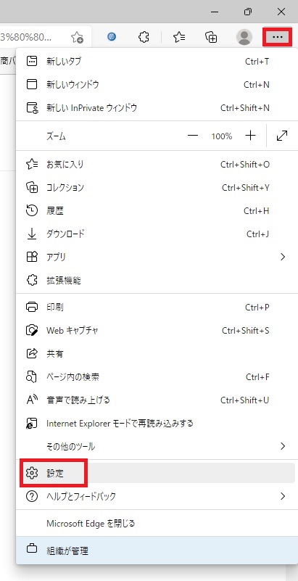298x581 pixels.
Task: Expand ヘルプとフィードバック submenu
Action: 283,496
